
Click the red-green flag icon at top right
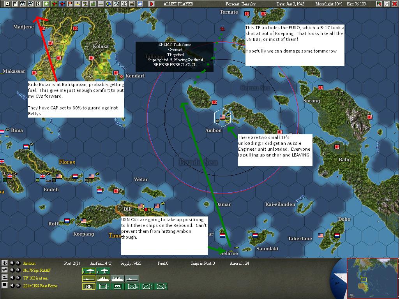[x=379, y=4]
